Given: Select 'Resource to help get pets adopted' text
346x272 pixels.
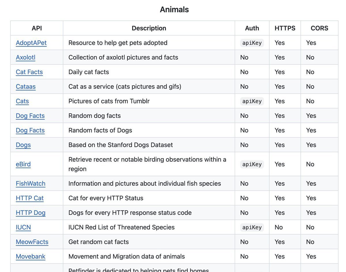Looking at the screenshot, I should point(118,43).
